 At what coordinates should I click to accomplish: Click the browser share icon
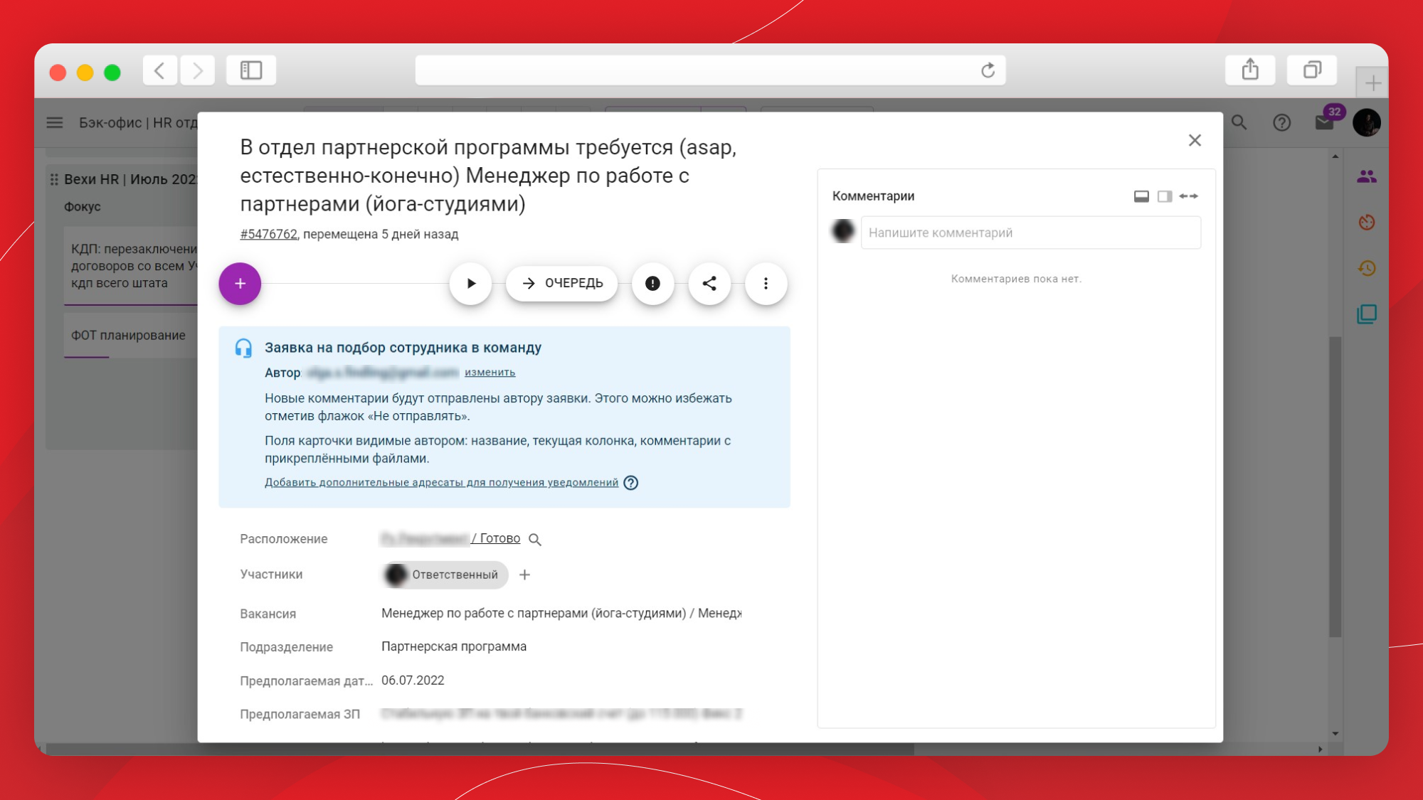click(1250, 70)
